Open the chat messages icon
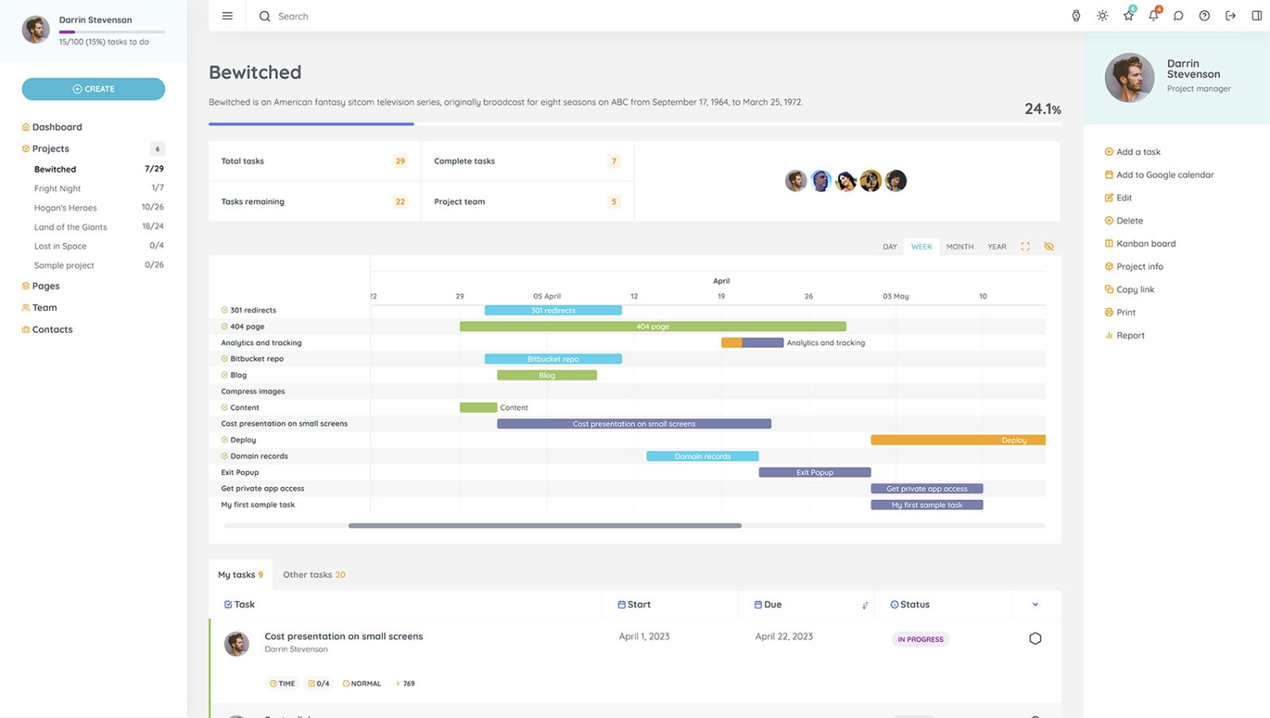Image resolution: width=1270 pixels, height=718 pixels. [1179, 15]
